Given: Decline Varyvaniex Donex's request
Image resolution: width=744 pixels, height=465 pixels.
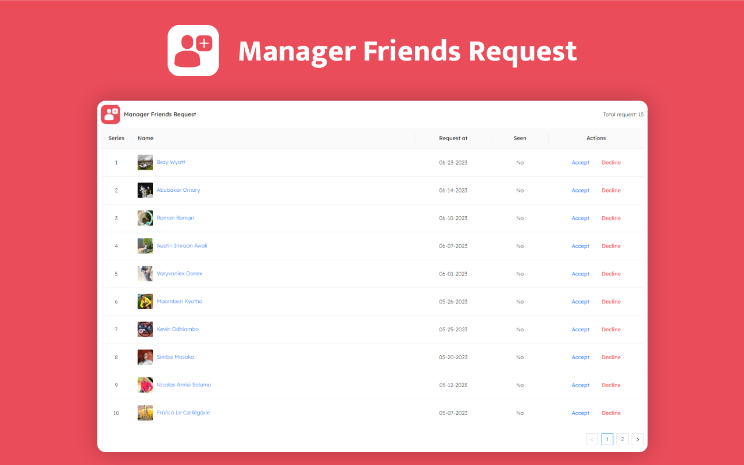Looking at the screenshot, I should pyautogui.click(x=611, y=273).
